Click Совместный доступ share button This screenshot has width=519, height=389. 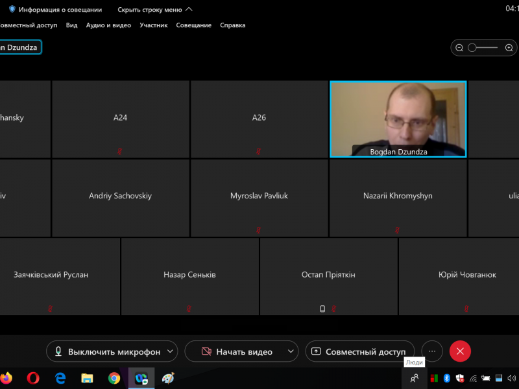[359, 351]
